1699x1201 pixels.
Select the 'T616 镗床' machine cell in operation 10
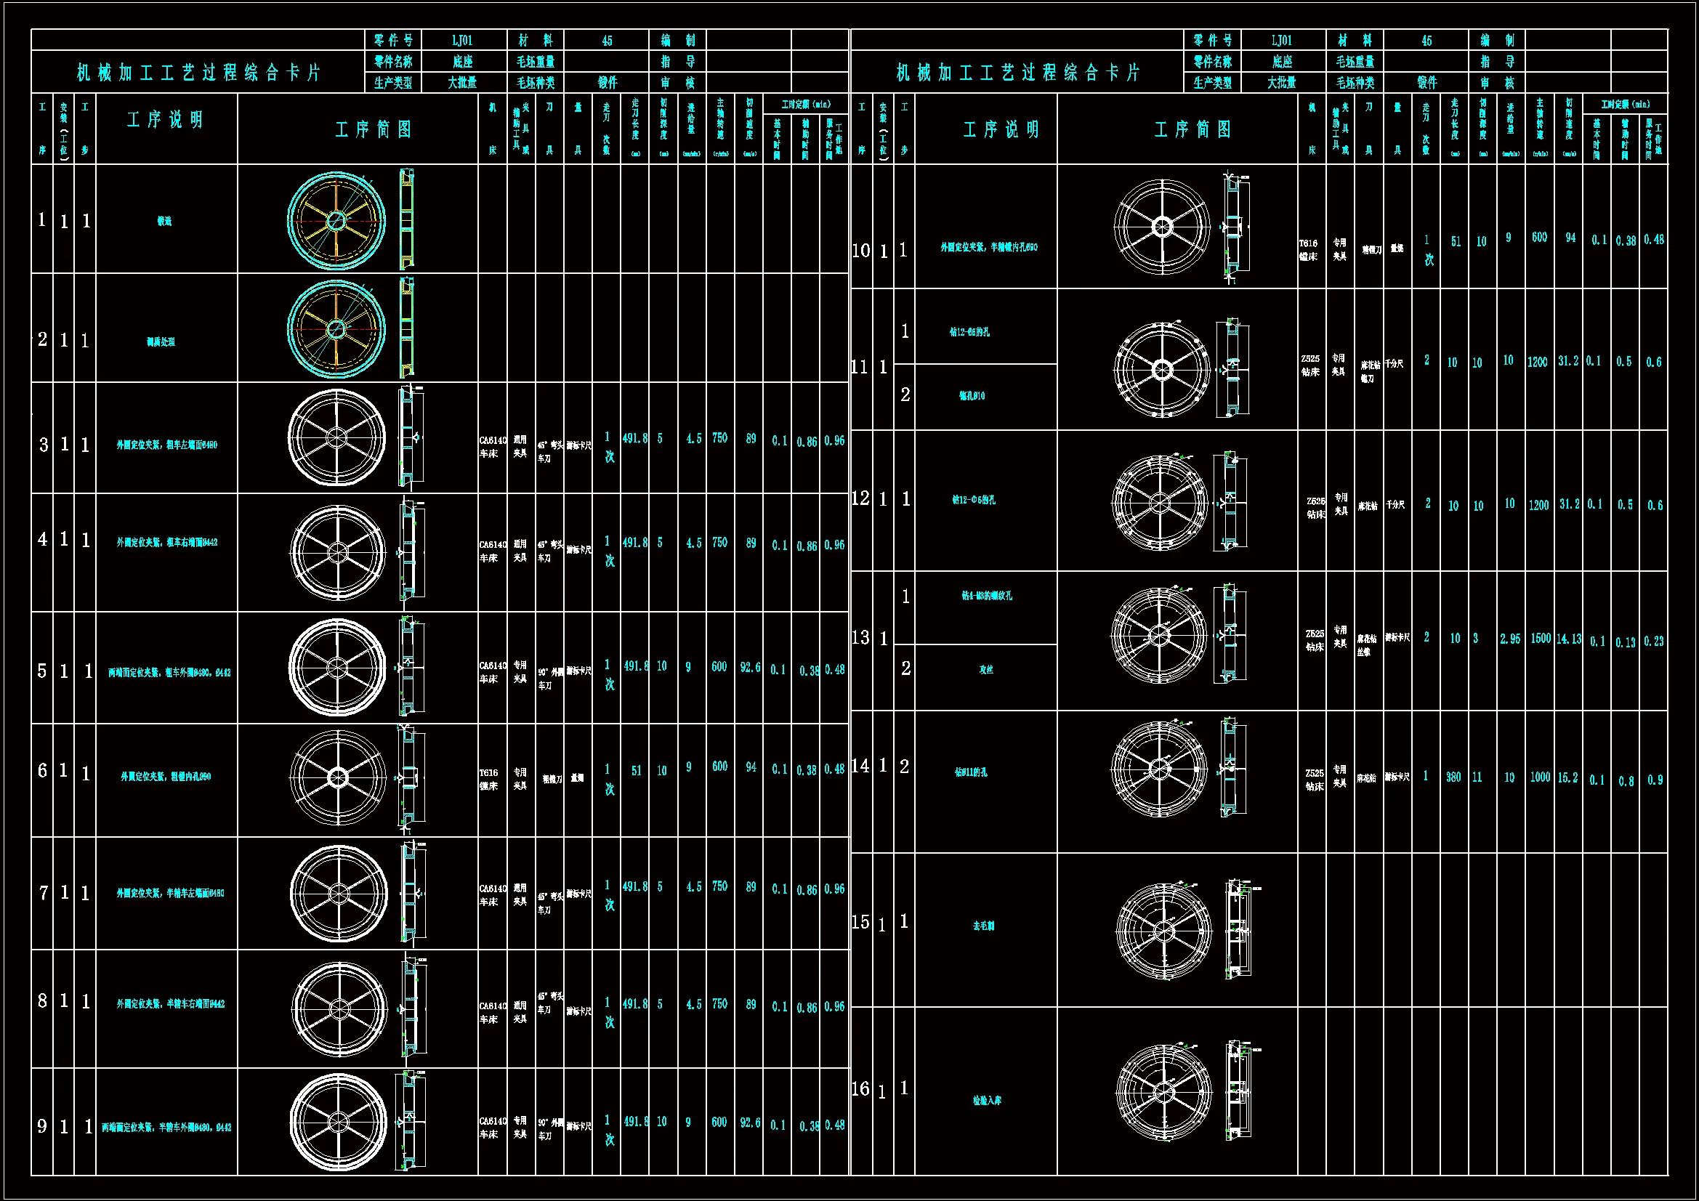coord(1308,250)
